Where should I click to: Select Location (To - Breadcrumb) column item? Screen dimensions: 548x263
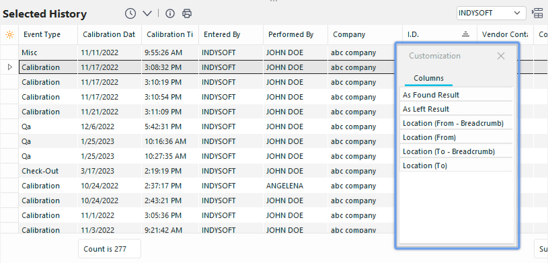456,151
